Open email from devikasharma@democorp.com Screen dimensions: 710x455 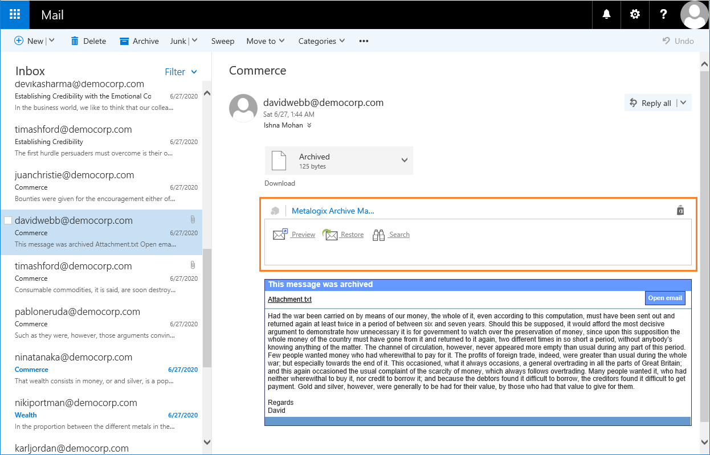tap(101, 95)
